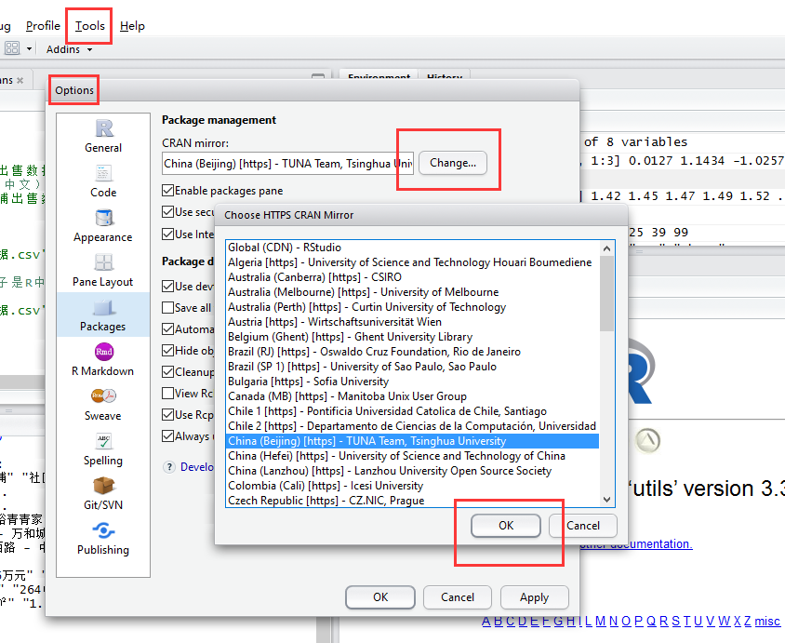
Task: Open the Profile menu
Action: point(43,25)
